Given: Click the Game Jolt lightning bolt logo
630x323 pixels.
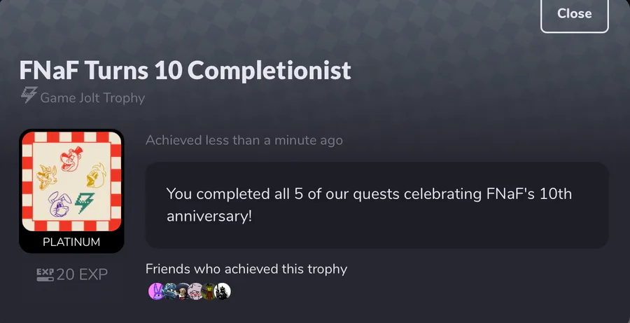Looking at the screenshot, I should 29,96.
